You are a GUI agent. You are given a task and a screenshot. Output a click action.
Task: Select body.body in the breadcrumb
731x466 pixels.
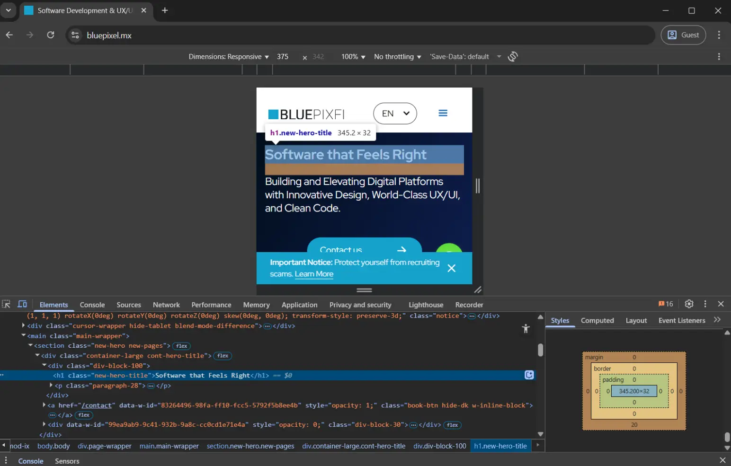[53, 446]
